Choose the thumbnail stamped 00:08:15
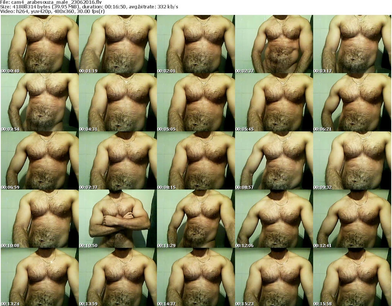 [196, 160]
